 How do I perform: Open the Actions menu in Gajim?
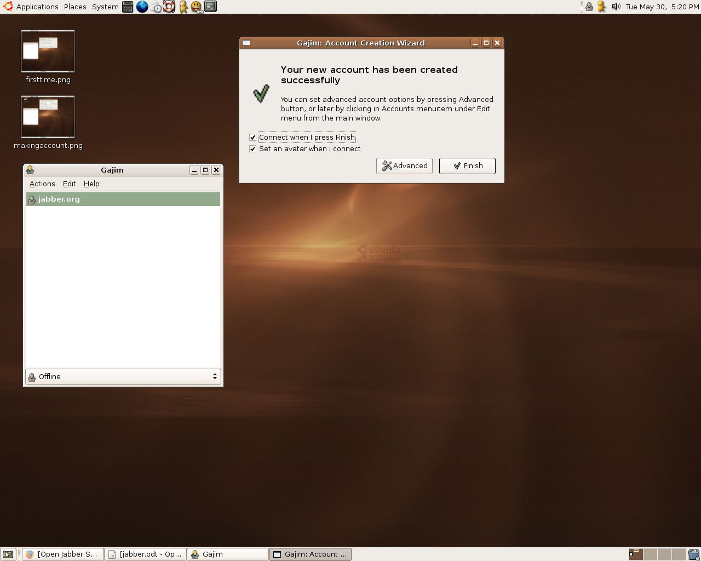[x=42, y=184]
